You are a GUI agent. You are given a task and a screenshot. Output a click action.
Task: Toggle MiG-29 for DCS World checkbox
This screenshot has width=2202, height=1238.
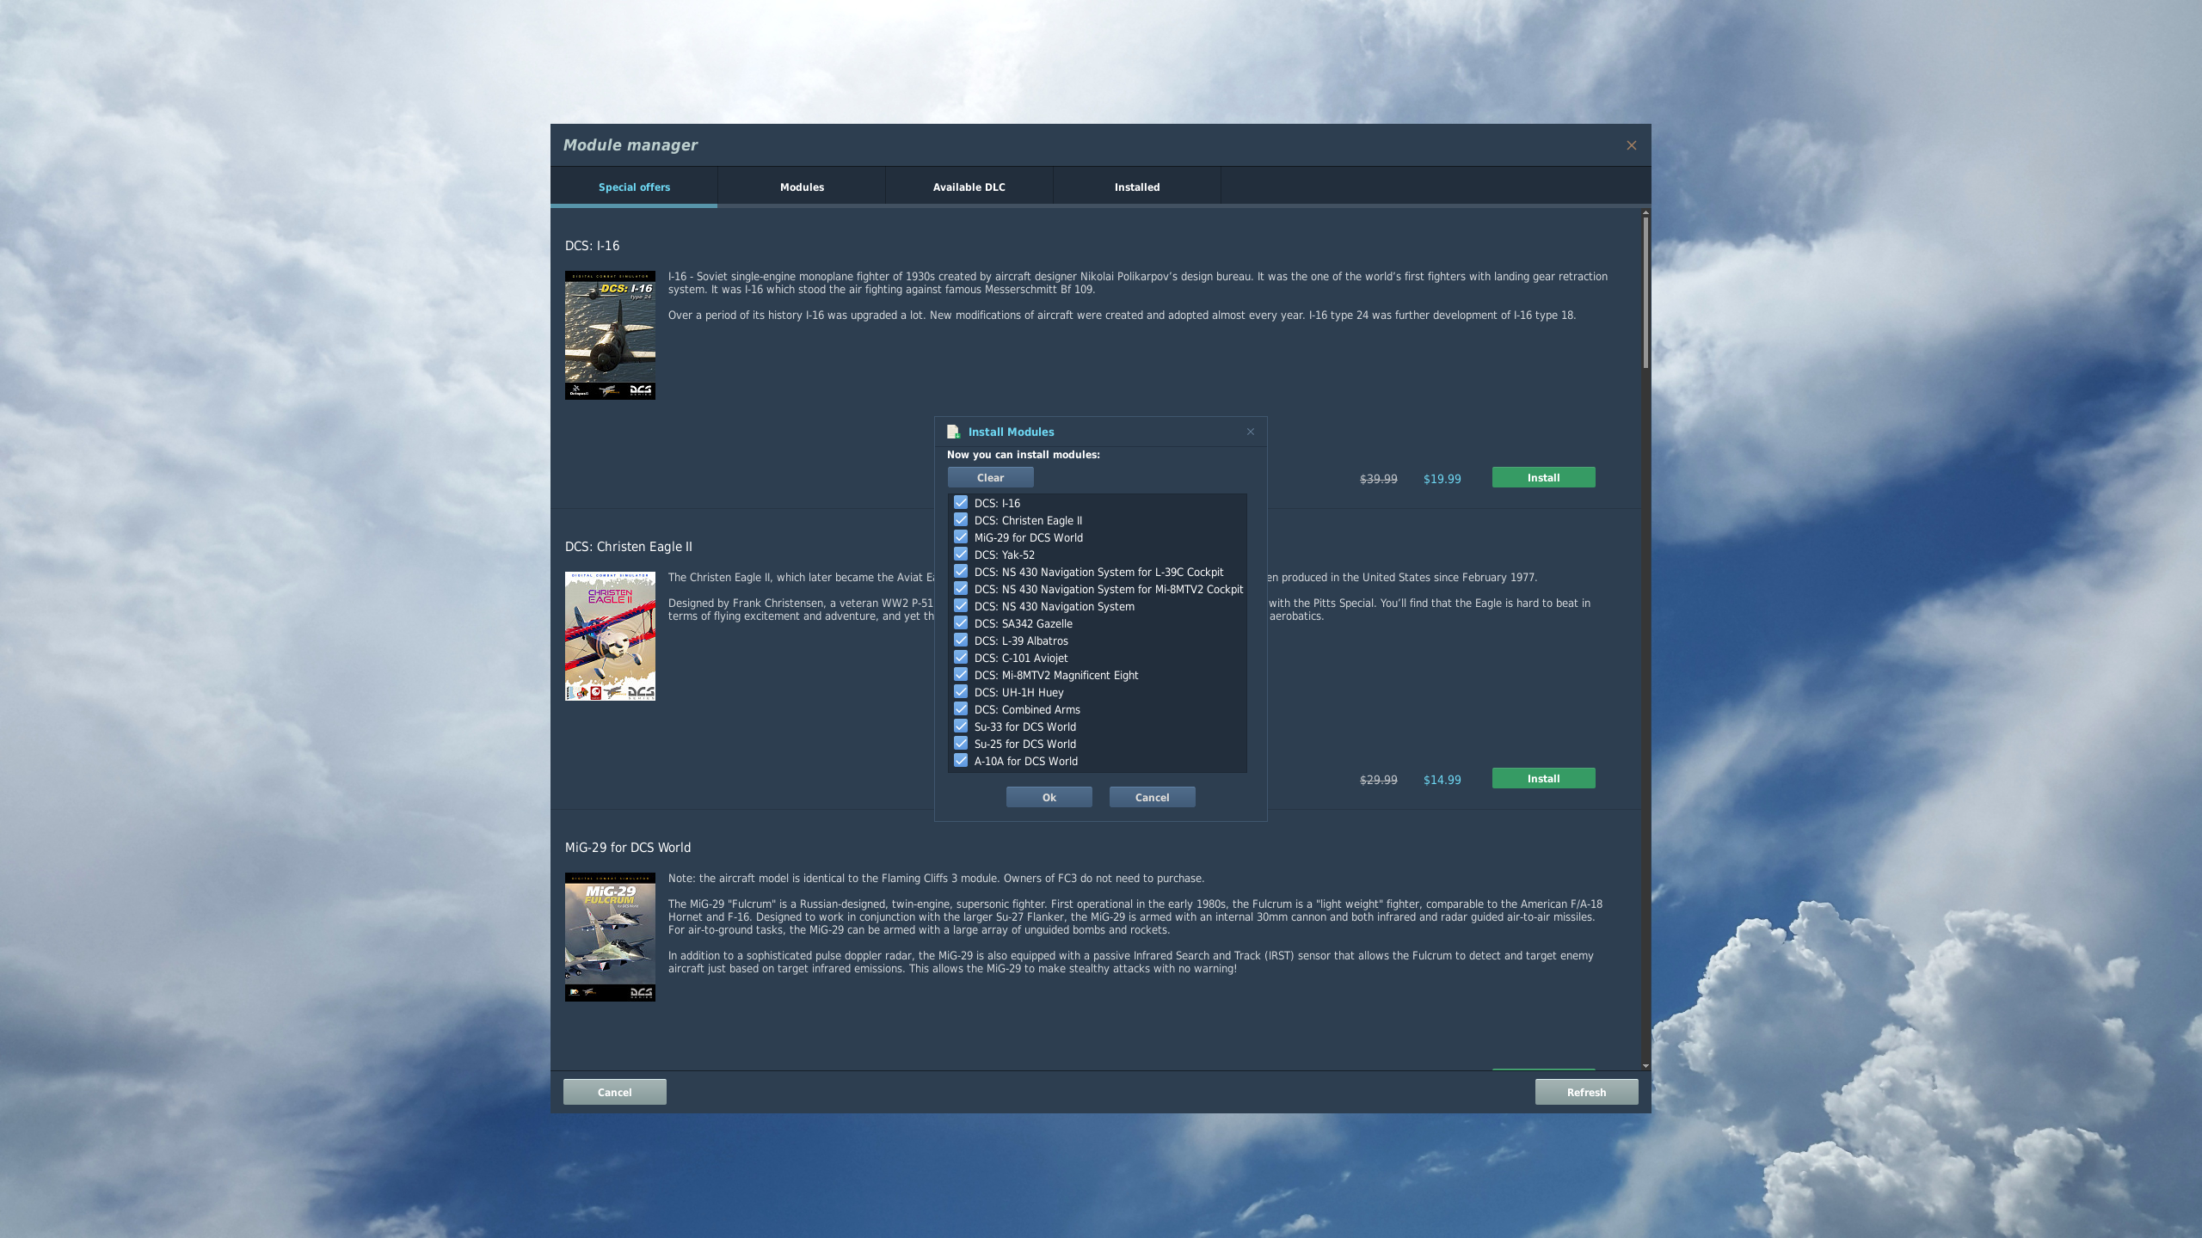(x=961, y=537)
